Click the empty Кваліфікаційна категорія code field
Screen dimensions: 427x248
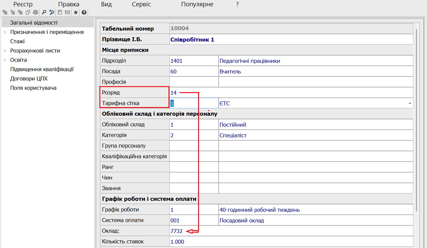[194, 157]
